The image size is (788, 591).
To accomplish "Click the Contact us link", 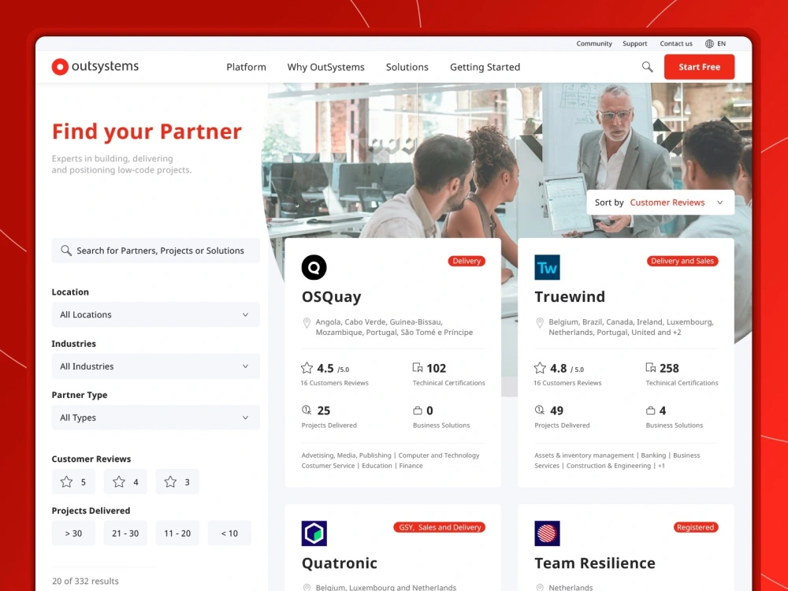I will pyautogui.click(x=676, y=43).
